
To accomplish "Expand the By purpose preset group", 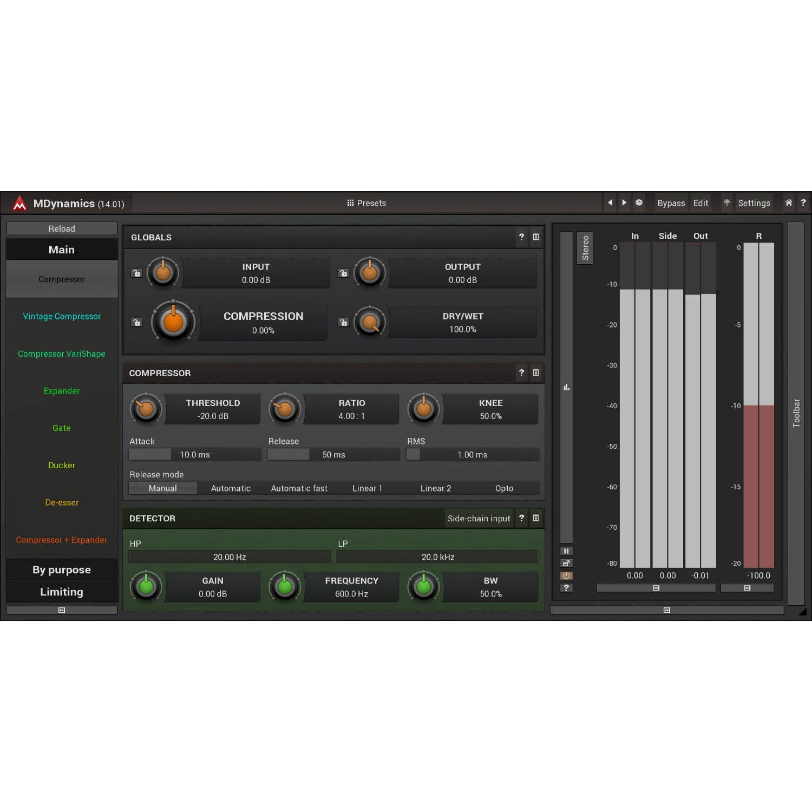I will 62,569.
